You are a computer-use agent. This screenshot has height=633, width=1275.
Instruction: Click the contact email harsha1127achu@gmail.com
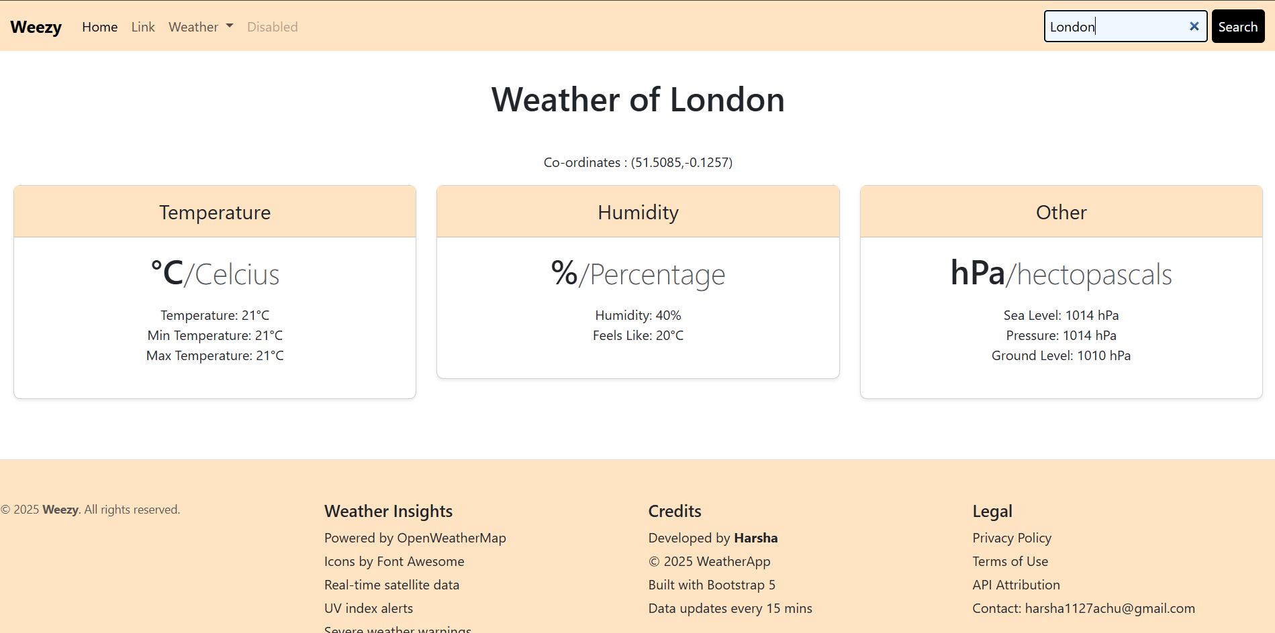click(x=1110, y=608)
